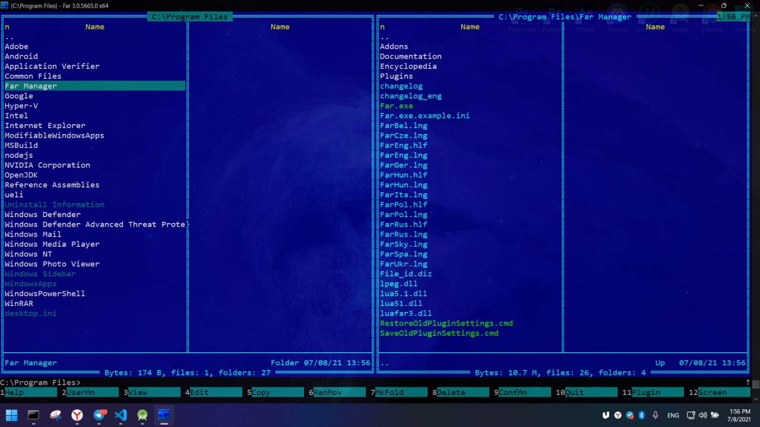Launch Snipping Tool from the taskbar
This screenshot has width=760, height=427.
coord(55,415)
